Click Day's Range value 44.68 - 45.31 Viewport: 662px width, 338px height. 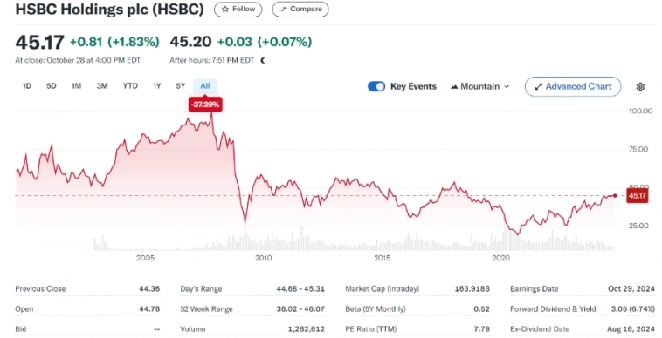300,288
